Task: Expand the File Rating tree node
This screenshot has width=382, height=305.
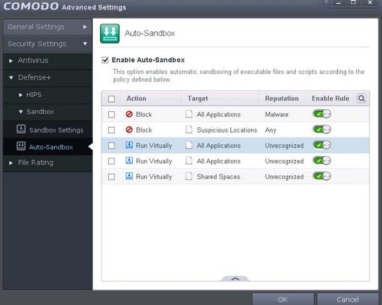Action: pos(11,163)
